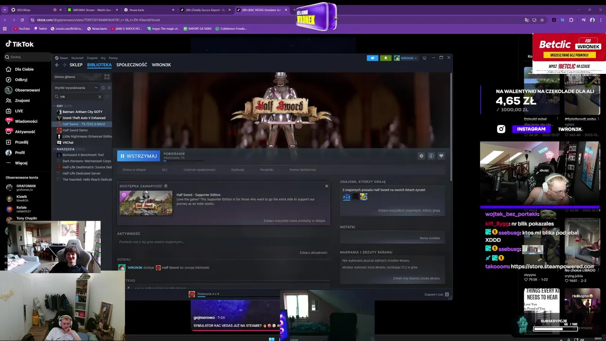Open Dyskusje link
Viewport: 606px width, 341px height.
tap(238, 170)
